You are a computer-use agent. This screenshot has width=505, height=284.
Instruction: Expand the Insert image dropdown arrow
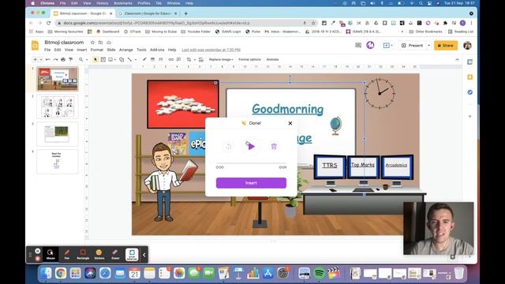pos(115,60)
